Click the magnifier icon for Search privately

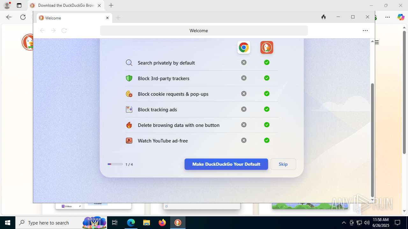click(x=129, y=63)
